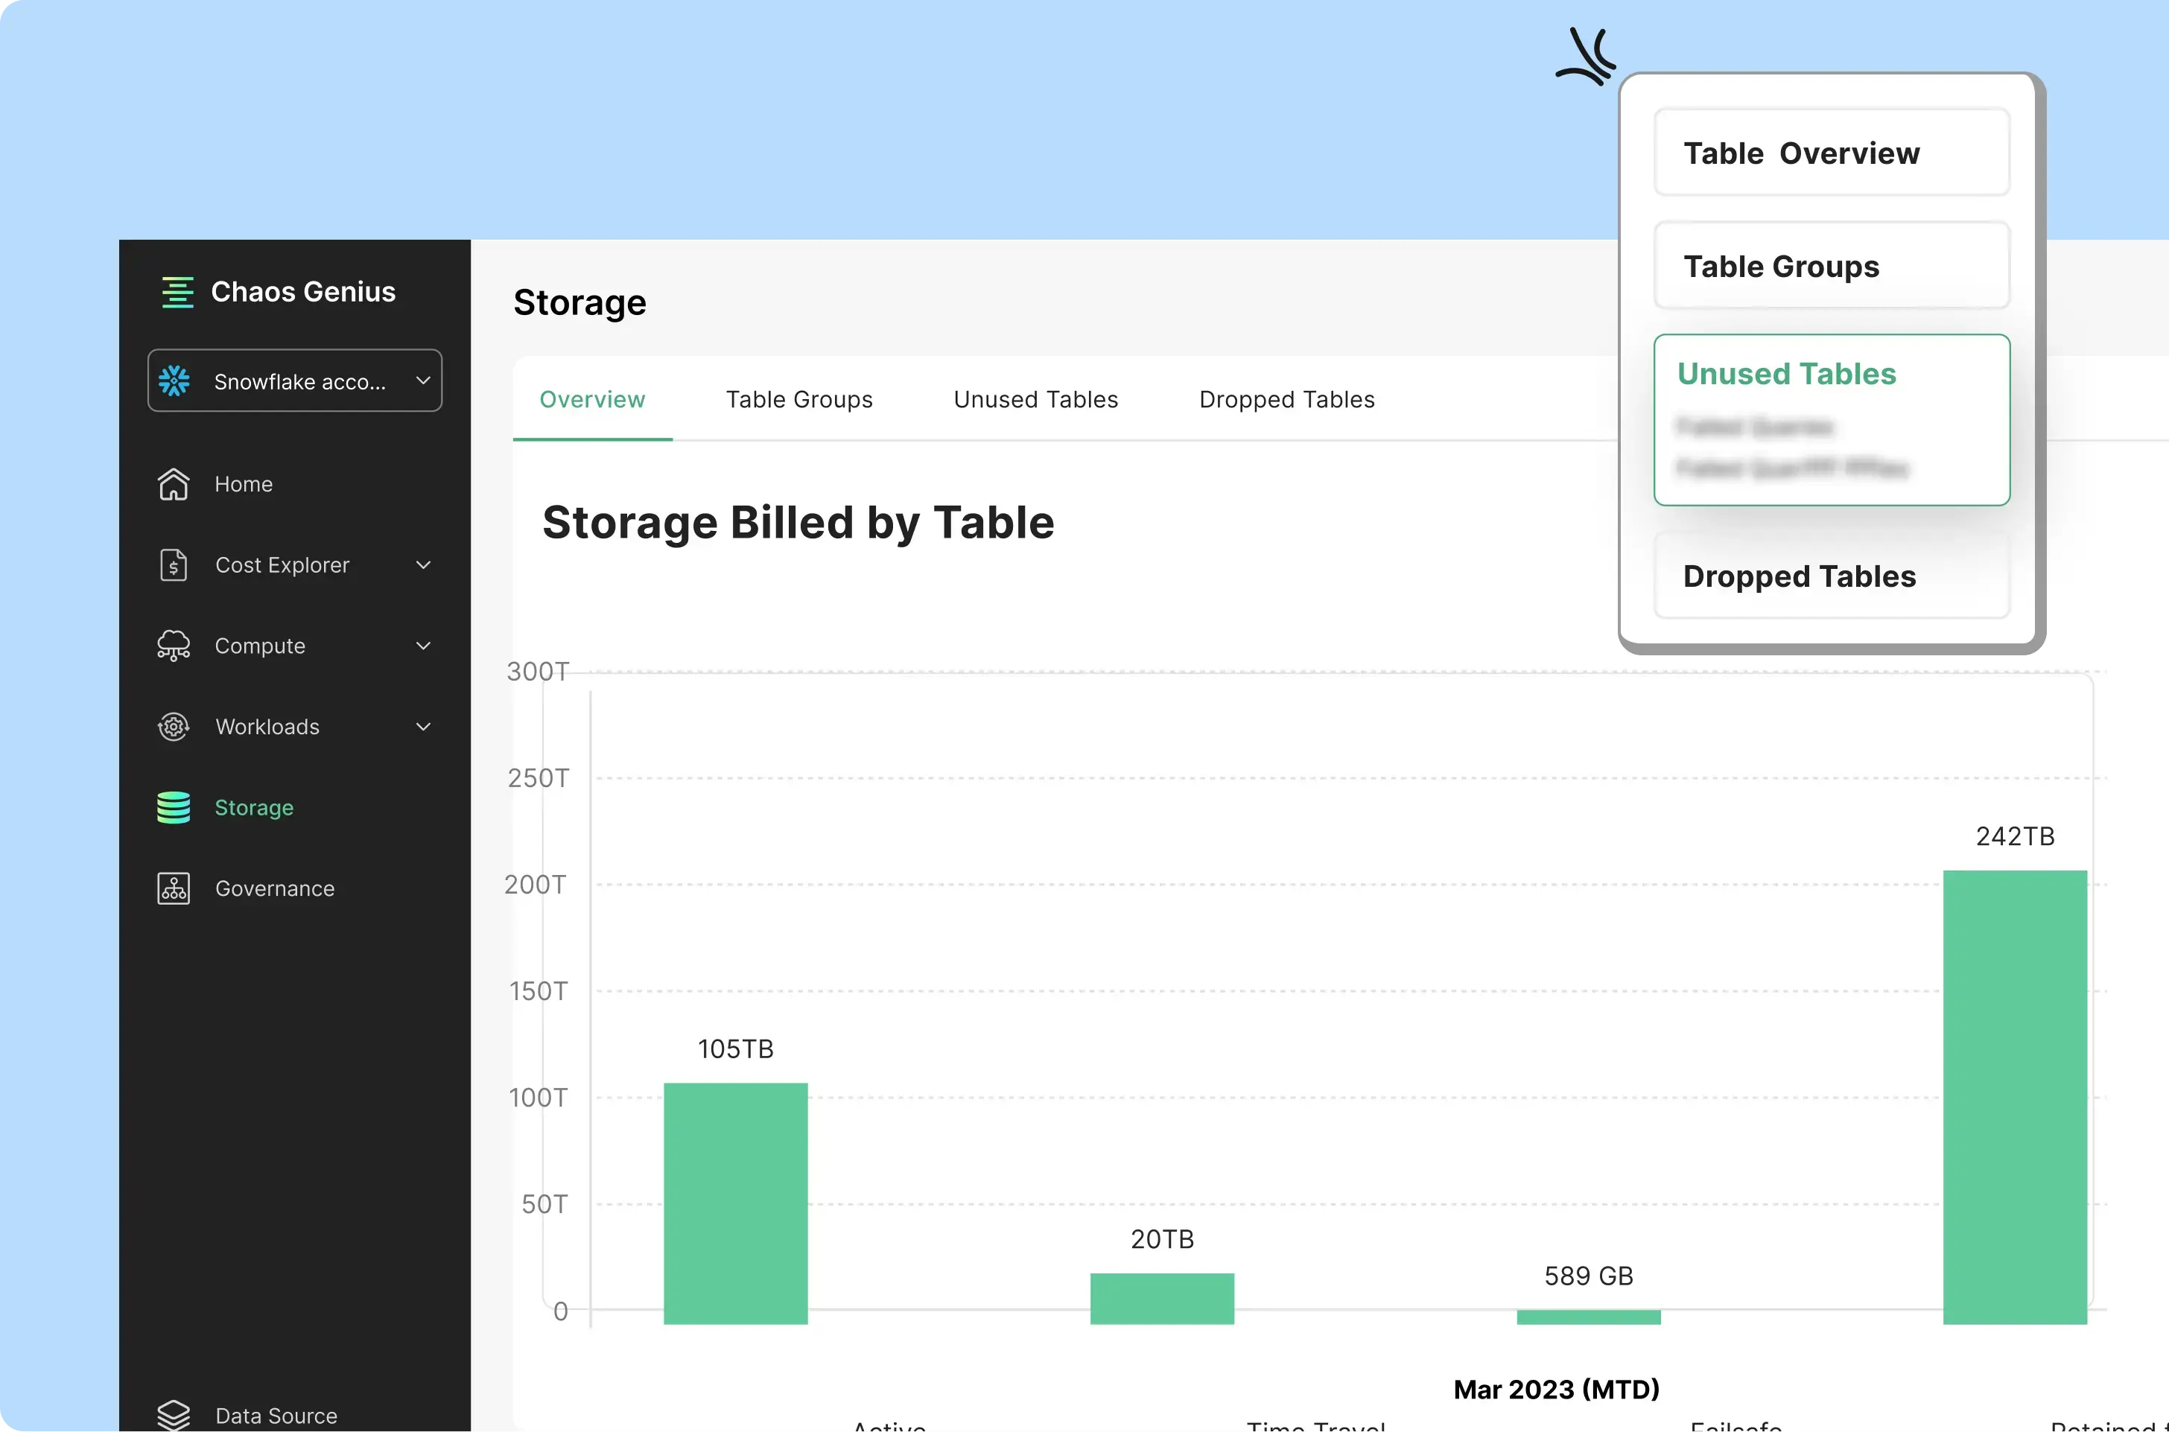Screen dimensions: 2169x1432
Task: Open the Cost Explorer menu label
Action: tap(282, 565)
